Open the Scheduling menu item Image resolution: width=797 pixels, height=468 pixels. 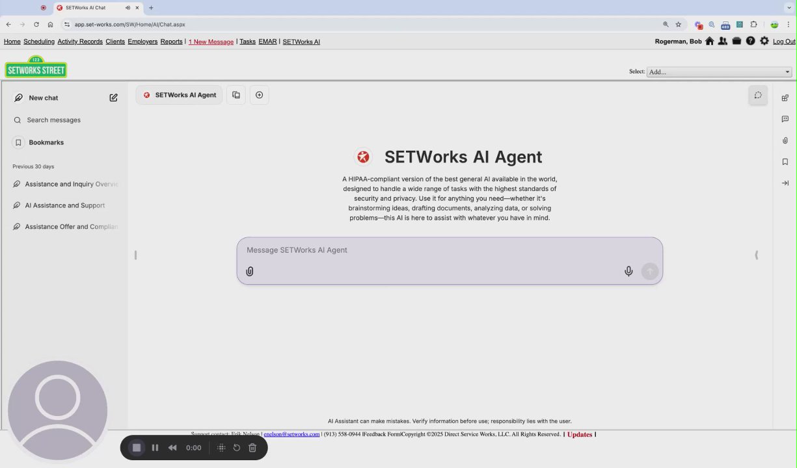coord(39,42)
